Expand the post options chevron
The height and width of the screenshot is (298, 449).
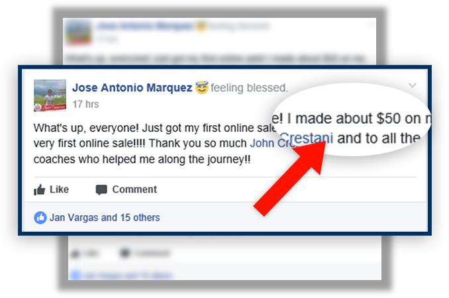click(413, 85)
